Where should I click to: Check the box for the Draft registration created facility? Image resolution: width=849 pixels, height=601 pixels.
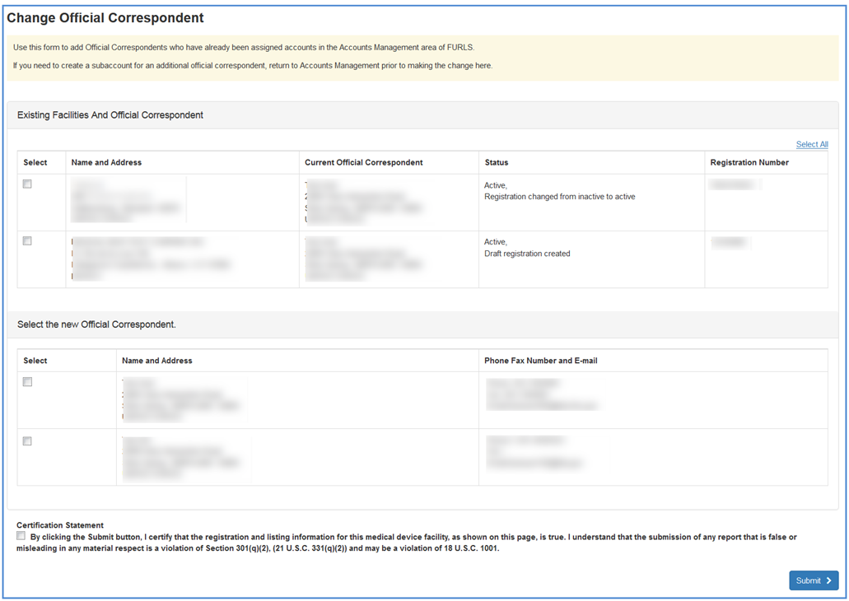(x=27, y=241)
